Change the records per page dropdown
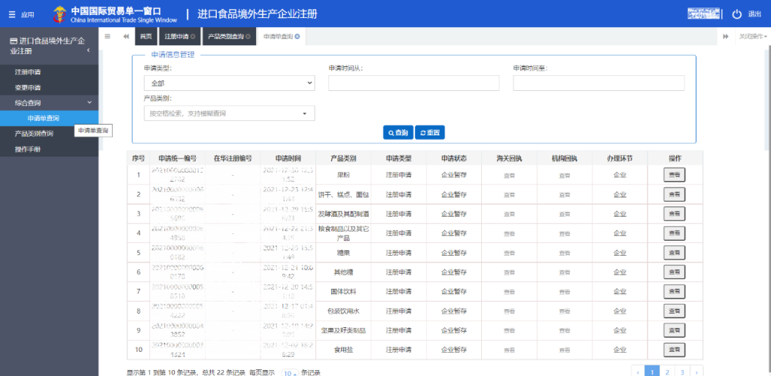Image resolution: width=771 pixels, height=376 pixels. (288, 372)
